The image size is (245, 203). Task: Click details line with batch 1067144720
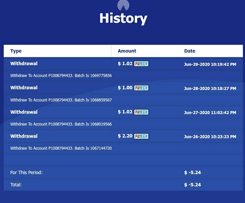(61, 148)
